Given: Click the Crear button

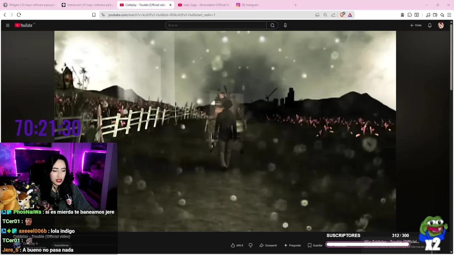Looking at the screenshot, I should 416,25.
